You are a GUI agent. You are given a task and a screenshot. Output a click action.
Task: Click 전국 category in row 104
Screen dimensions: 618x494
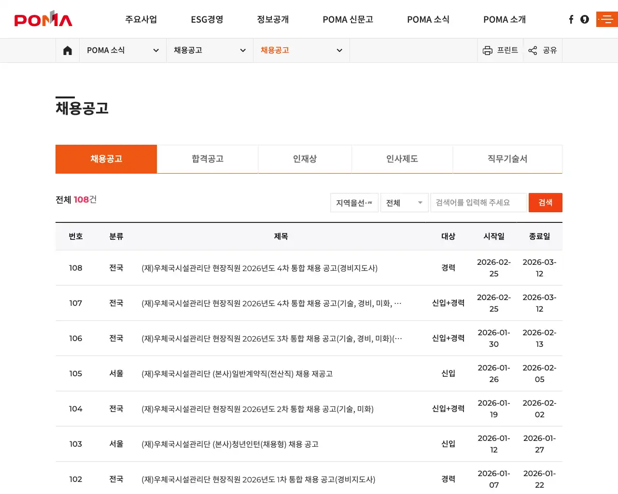[x=116, y=409]
